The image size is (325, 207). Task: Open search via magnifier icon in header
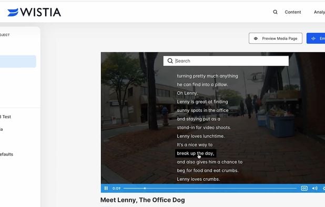point(275,12)
